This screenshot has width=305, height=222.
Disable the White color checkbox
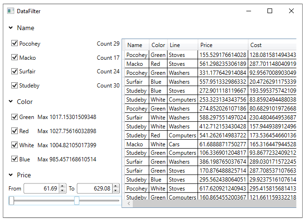click(15, 145)
